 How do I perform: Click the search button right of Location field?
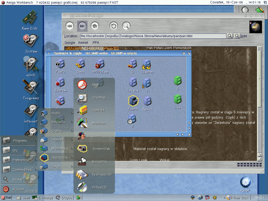(x=230, y=36)
